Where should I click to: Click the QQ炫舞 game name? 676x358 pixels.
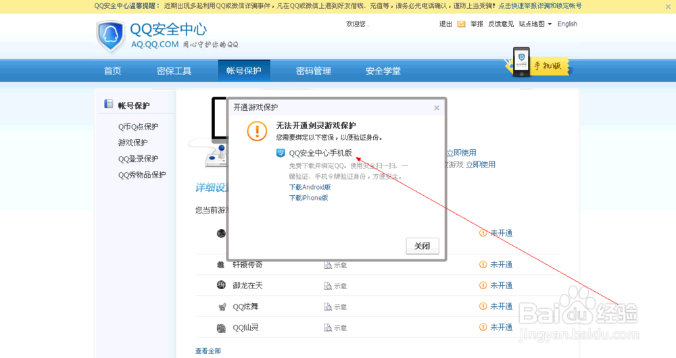246,307
